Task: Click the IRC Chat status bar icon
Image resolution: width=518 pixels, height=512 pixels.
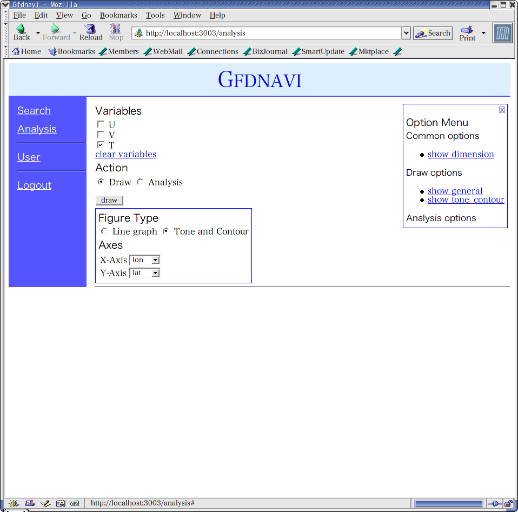Action: [75, 503]
